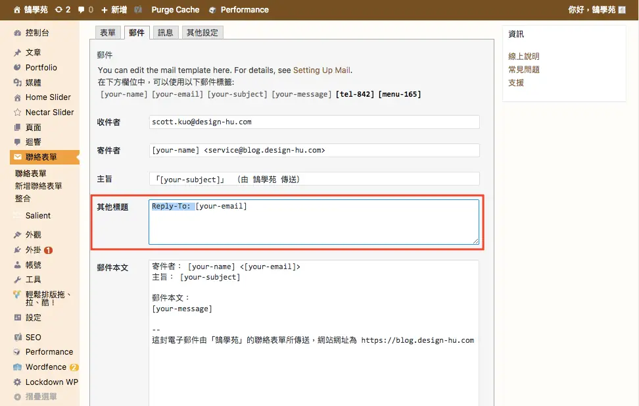The width and height of the screenshot is (639, 406).
Task: Click the 收件者 recipient input field
Action: pyautogui.click(x=314, y=122)
